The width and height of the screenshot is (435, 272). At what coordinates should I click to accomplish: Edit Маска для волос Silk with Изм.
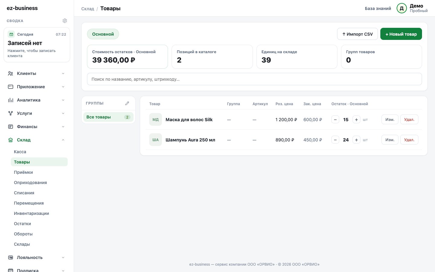[390, 120]
